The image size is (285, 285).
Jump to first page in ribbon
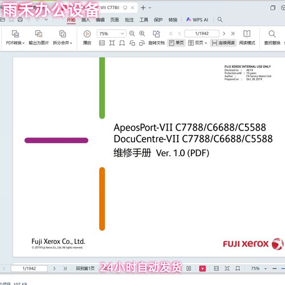tap(171, 34)
